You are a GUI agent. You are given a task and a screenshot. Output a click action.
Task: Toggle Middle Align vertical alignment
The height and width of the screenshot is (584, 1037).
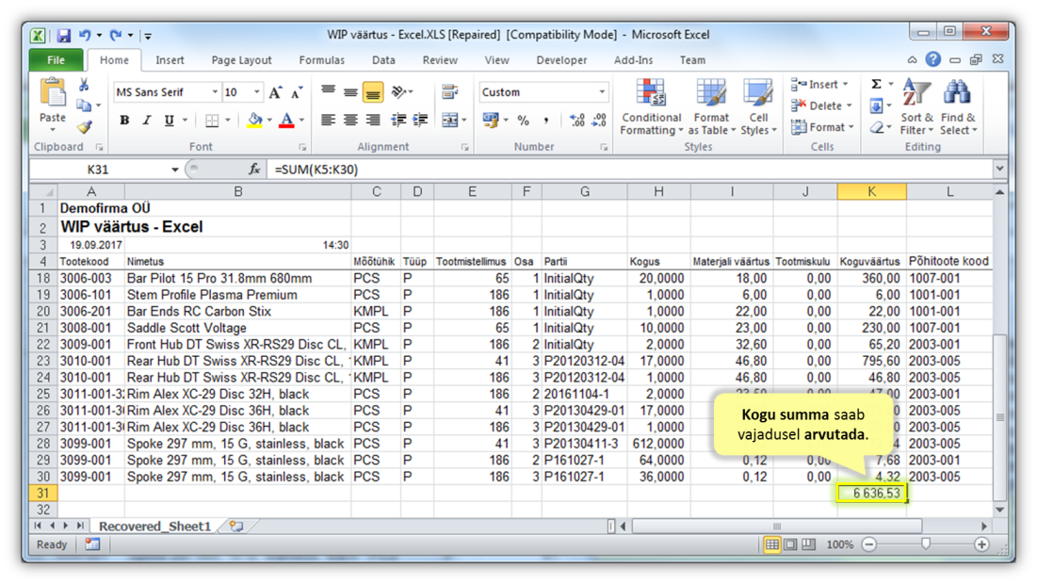click(x=350, y=92)
